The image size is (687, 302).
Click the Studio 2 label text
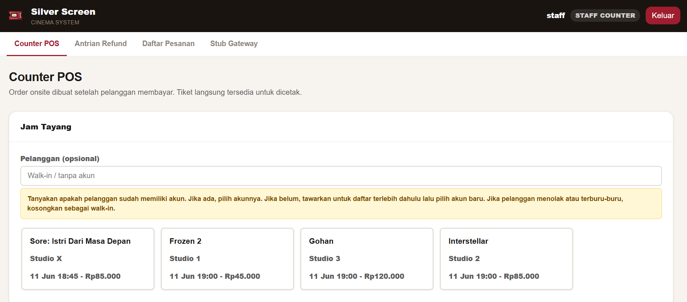[x=464, y=258]
